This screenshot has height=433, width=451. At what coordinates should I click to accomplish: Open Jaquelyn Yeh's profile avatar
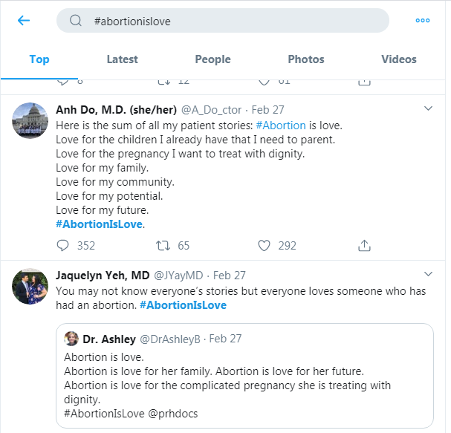point(30,286)
